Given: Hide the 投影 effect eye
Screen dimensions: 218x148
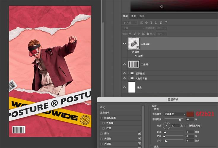Looking at the screenshot, I should click(136, 56).
